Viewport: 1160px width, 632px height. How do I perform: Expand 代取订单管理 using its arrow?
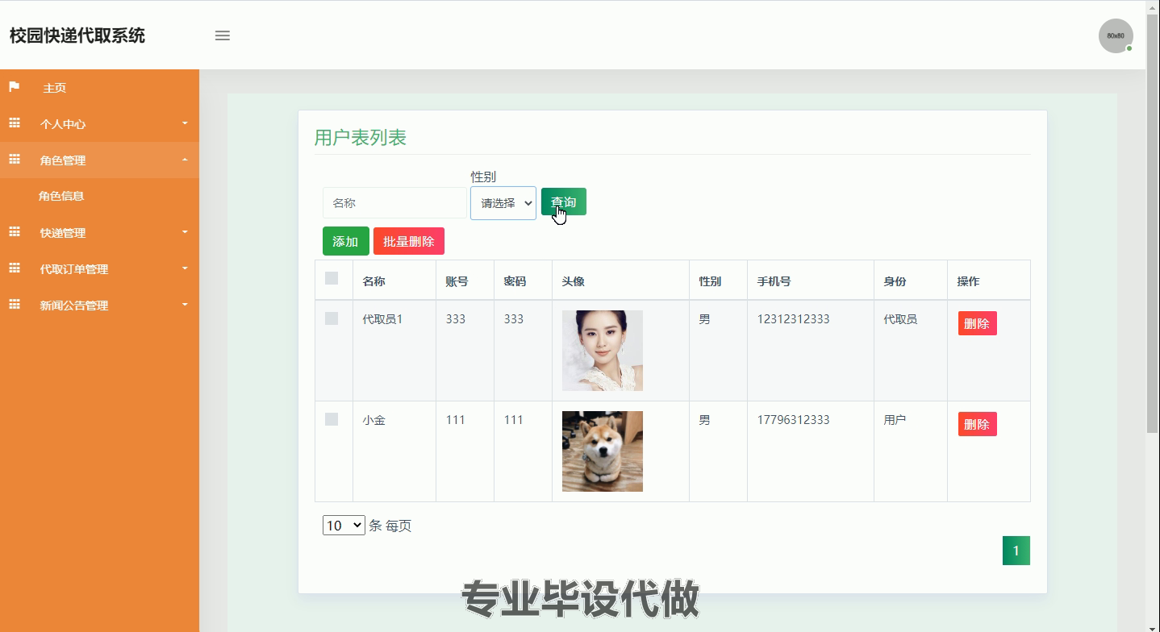(x=185, y=268)
